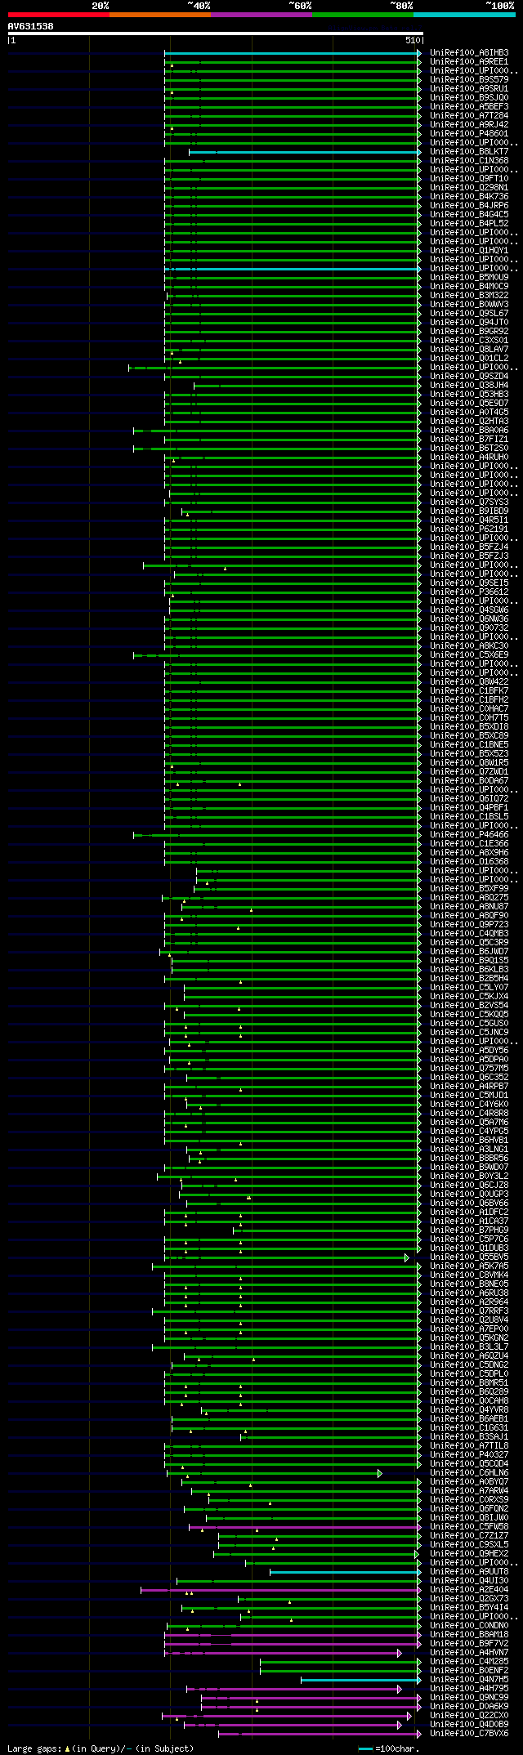Select hit UniRef100_C0HAC7
This screenshot has width=523, height=1755.
point(469,709)
